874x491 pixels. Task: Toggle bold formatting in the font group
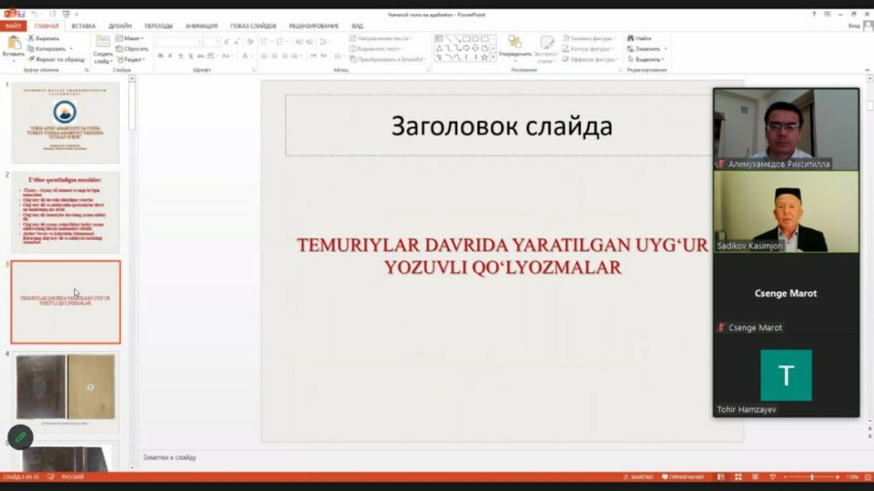click(160, 56)
